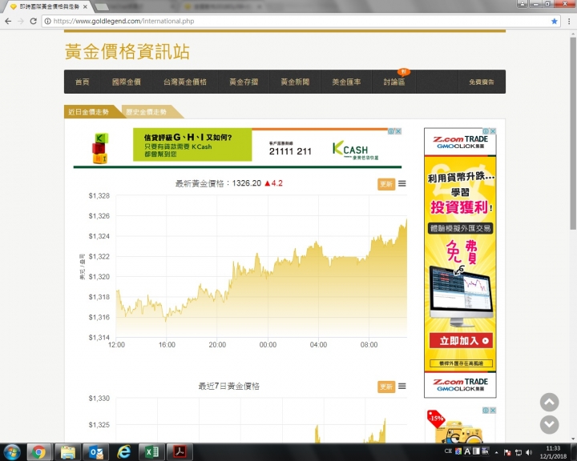Open the 國際金價 nav item
Image resolution: width=577 pixels, height=461 pixels.
click(x=127, y=82)
